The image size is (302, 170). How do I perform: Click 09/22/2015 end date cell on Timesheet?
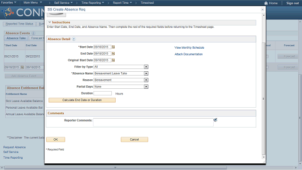point(33,57)
